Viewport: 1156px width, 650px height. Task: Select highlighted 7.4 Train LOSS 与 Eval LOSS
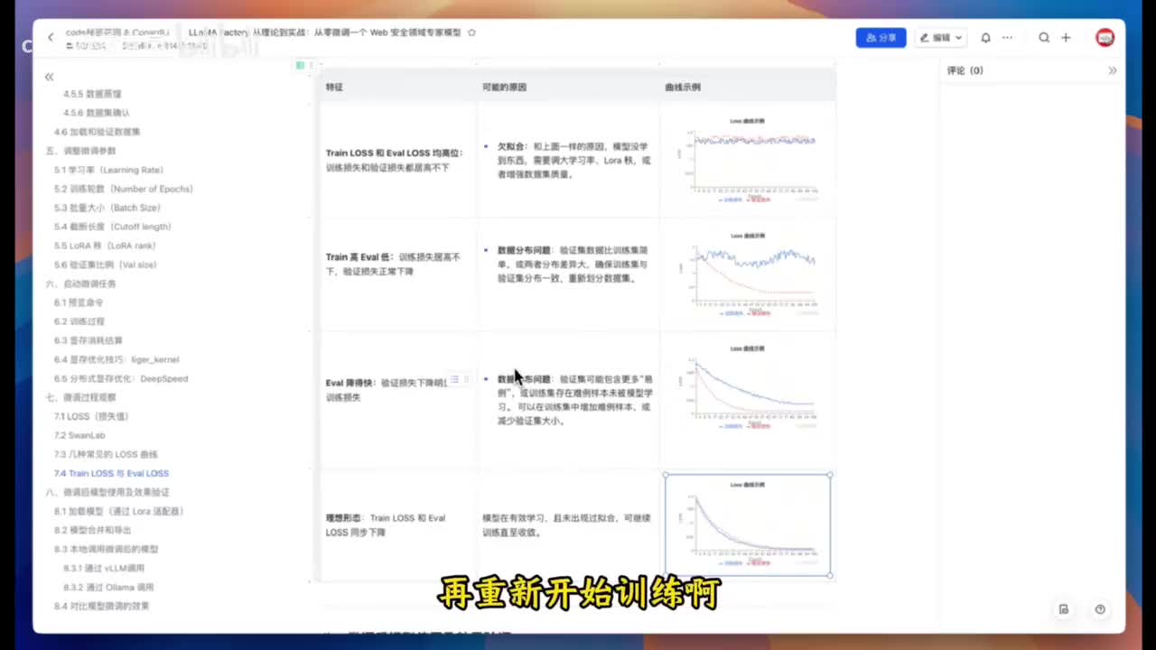coord(111,473)
